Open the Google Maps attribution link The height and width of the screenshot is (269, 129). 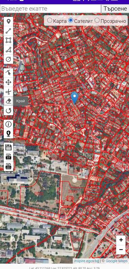coord(116,261)
